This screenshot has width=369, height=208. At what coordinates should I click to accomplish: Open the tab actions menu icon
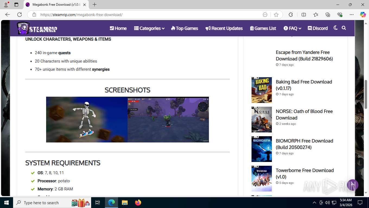coord(16,5)
